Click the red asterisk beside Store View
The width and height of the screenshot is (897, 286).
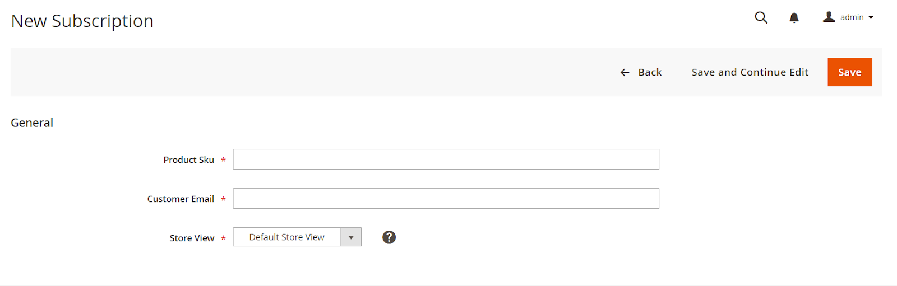pyautogui.click(x=223, y=238)
